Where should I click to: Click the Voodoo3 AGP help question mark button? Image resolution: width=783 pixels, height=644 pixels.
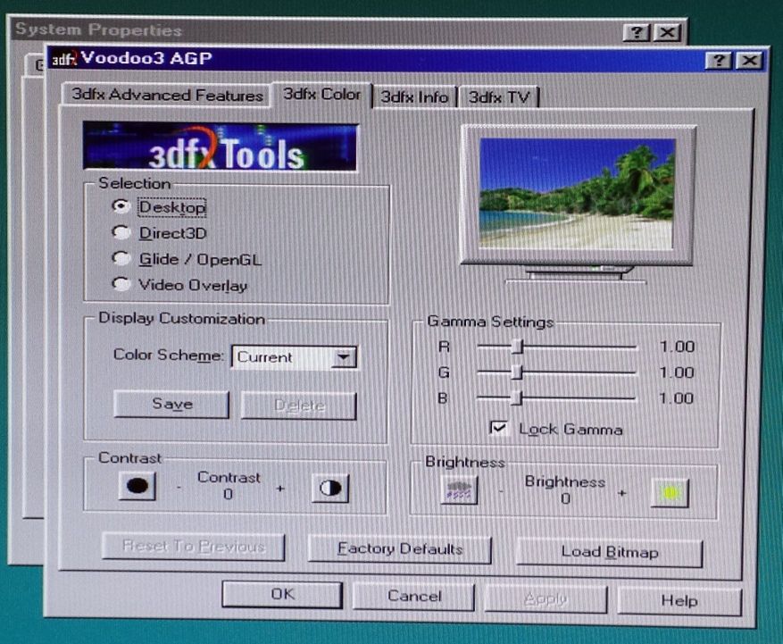pos(719,61)
